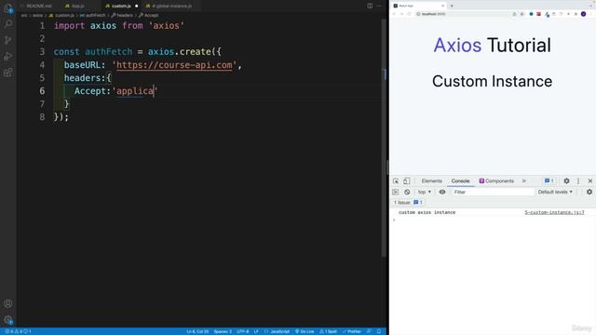Open the Extensions view
Image resolution: width=596 pixels, height=335 pixels.
point(8,73)
